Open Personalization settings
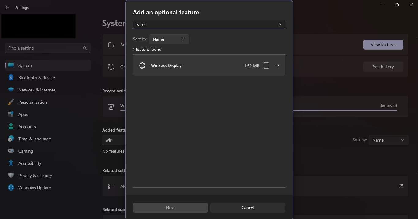The height and width of the screenshot is (219, 418). (x=48, y=102)
